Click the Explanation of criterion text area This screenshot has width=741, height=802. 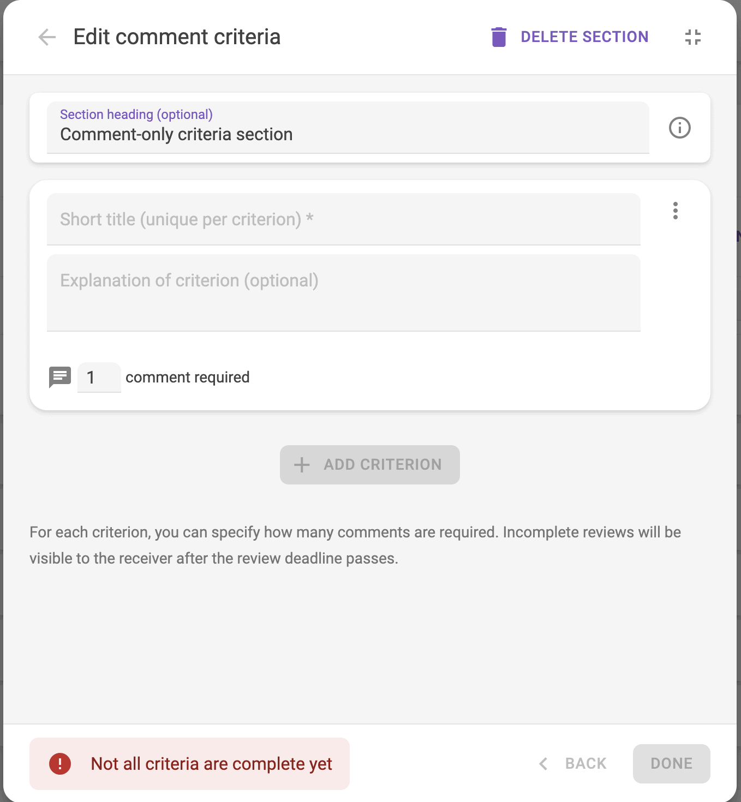click(x=343, y=292)
